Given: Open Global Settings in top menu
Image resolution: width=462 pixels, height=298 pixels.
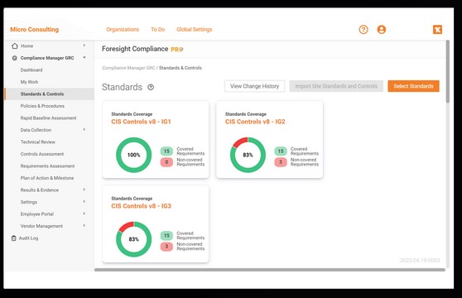Looking at the screenshot, I should [195, 30].
